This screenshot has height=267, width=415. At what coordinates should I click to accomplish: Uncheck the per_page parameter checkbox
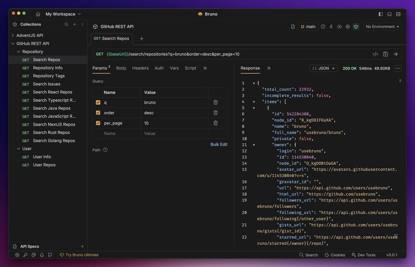[x=98, y=123]
